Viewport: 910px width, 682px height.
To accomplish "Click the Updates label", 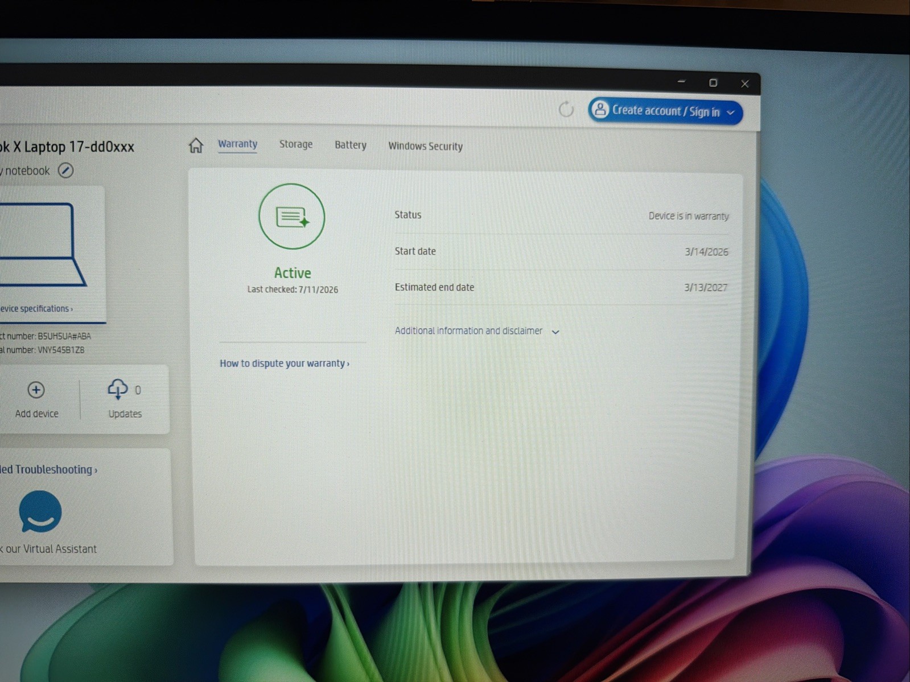I will coord(125,414).
